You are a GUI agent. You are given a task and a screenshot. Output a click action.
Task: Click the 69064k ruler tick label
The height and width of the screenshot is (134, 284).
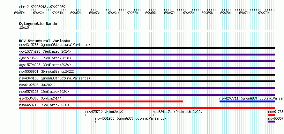114,13
